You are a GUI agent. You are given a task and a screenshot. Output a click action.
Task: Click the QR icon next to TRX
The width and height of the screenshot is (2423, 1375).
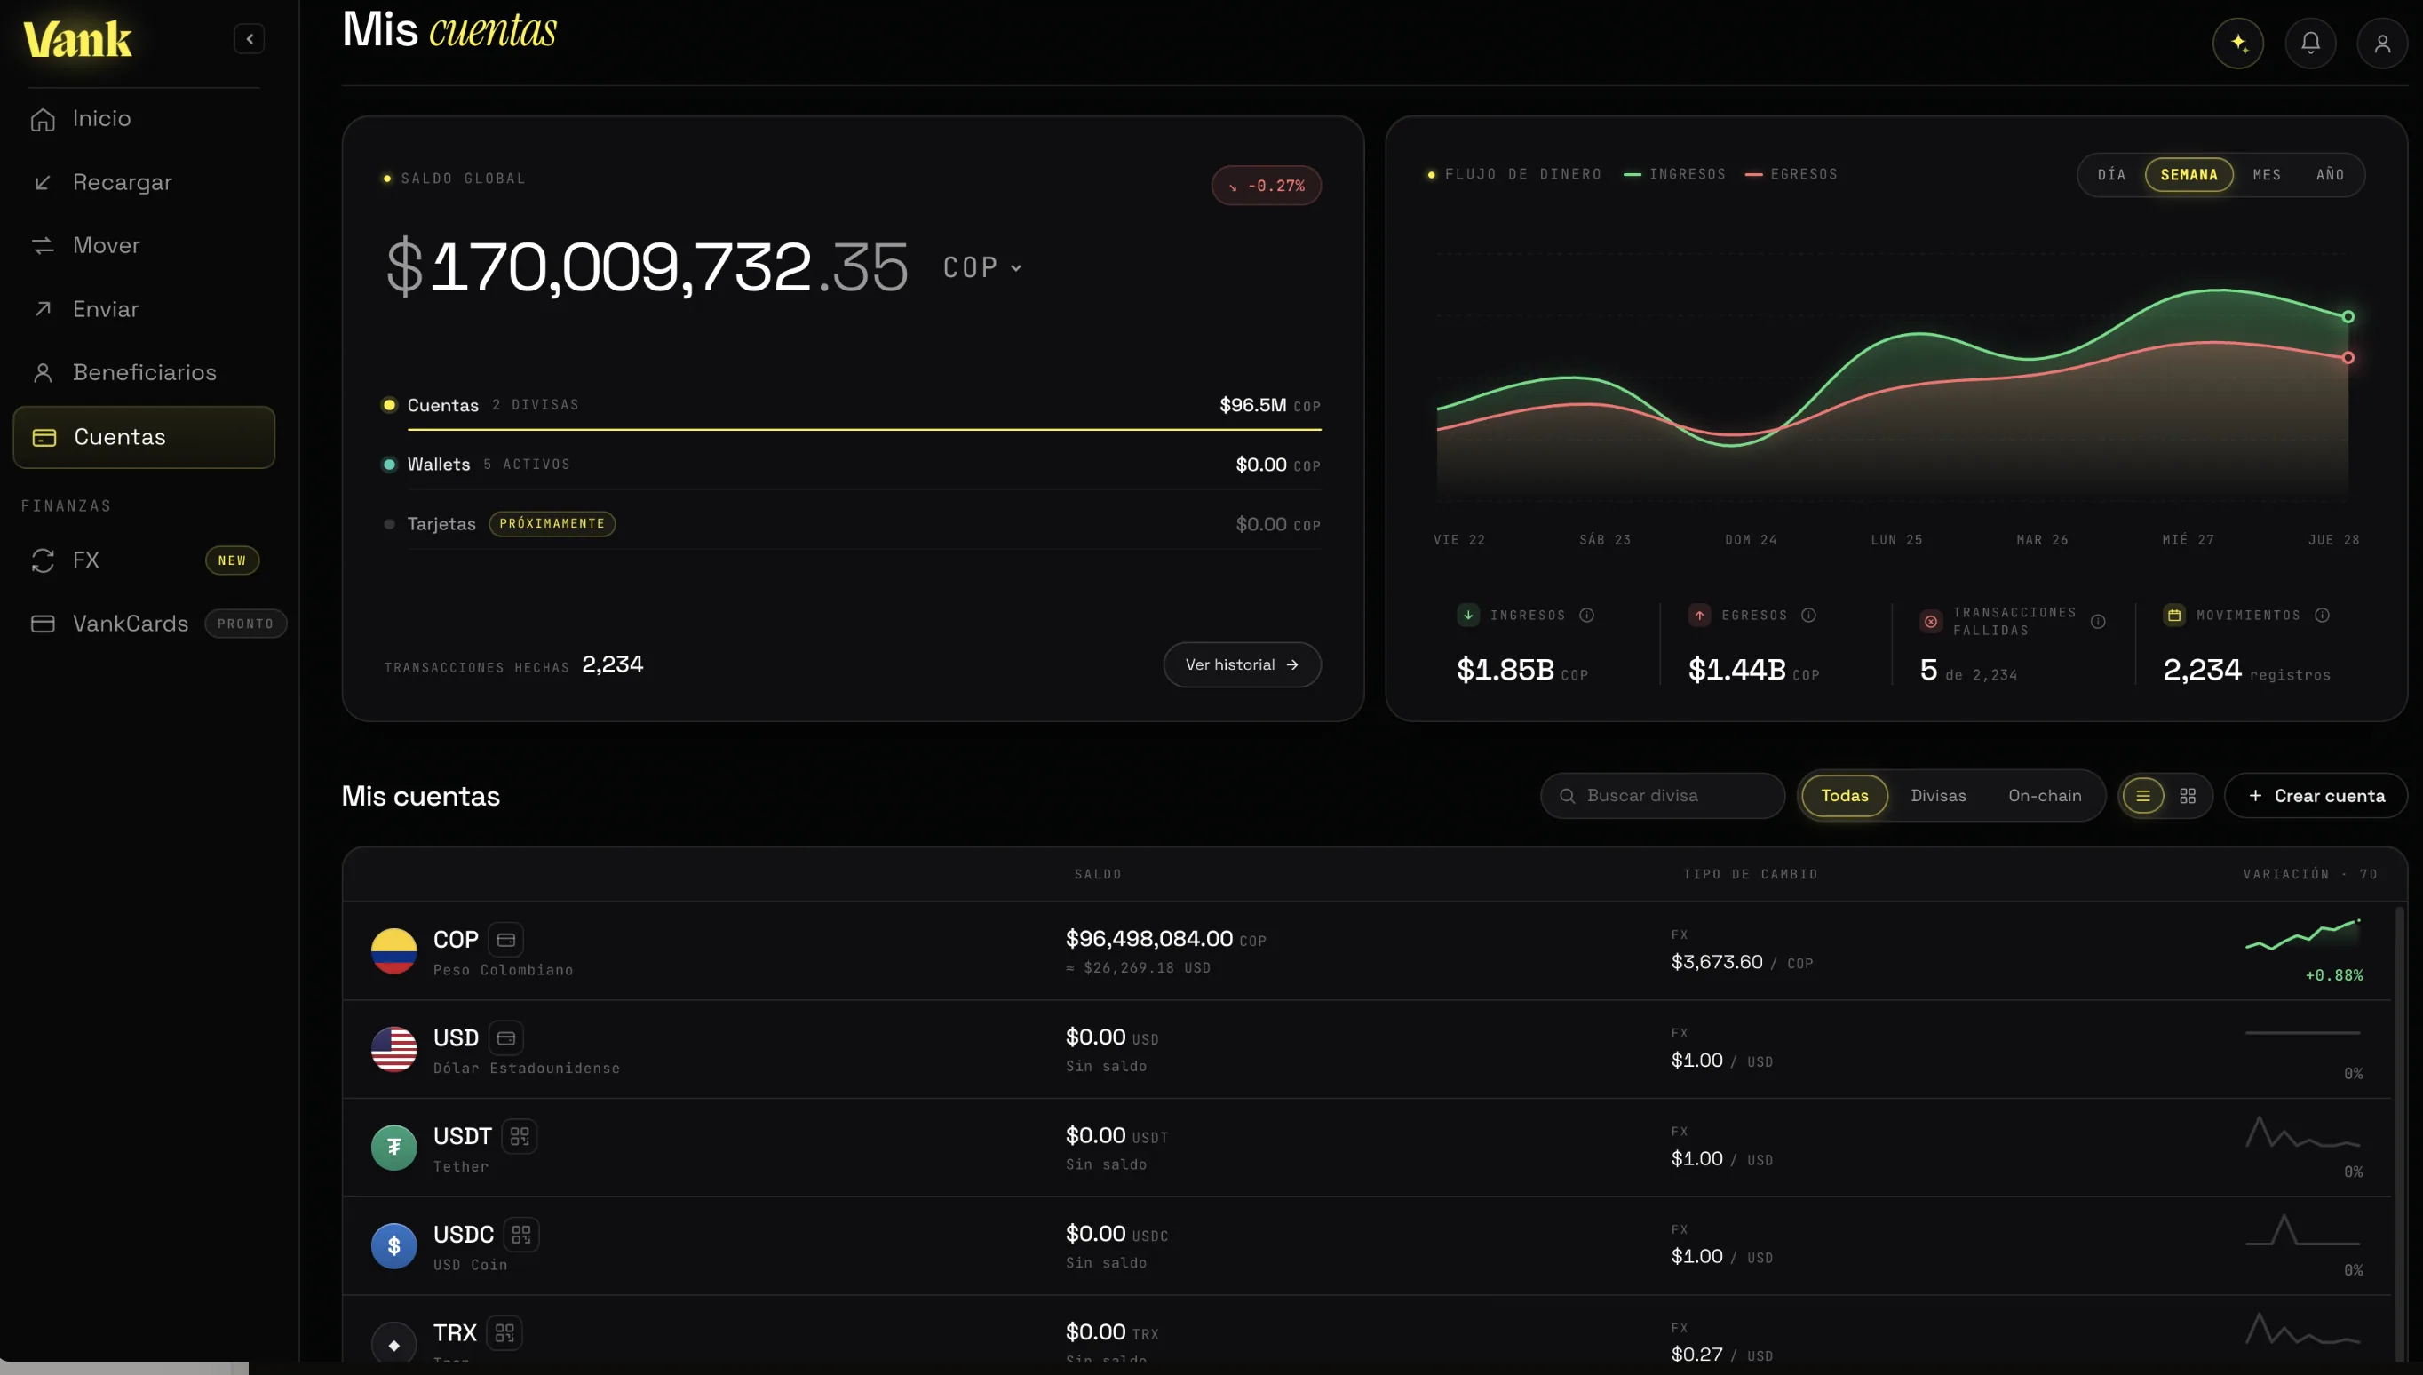coord(504,1332)
